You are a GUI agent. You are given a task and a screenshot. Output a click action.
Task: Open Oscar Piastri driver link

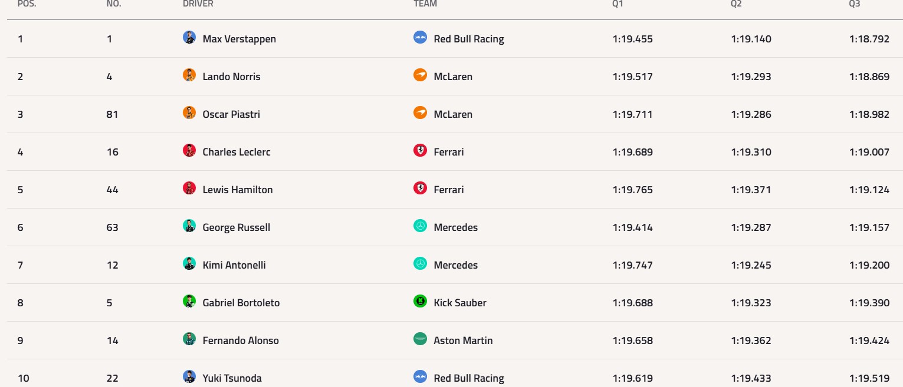(x=231, y=114)
